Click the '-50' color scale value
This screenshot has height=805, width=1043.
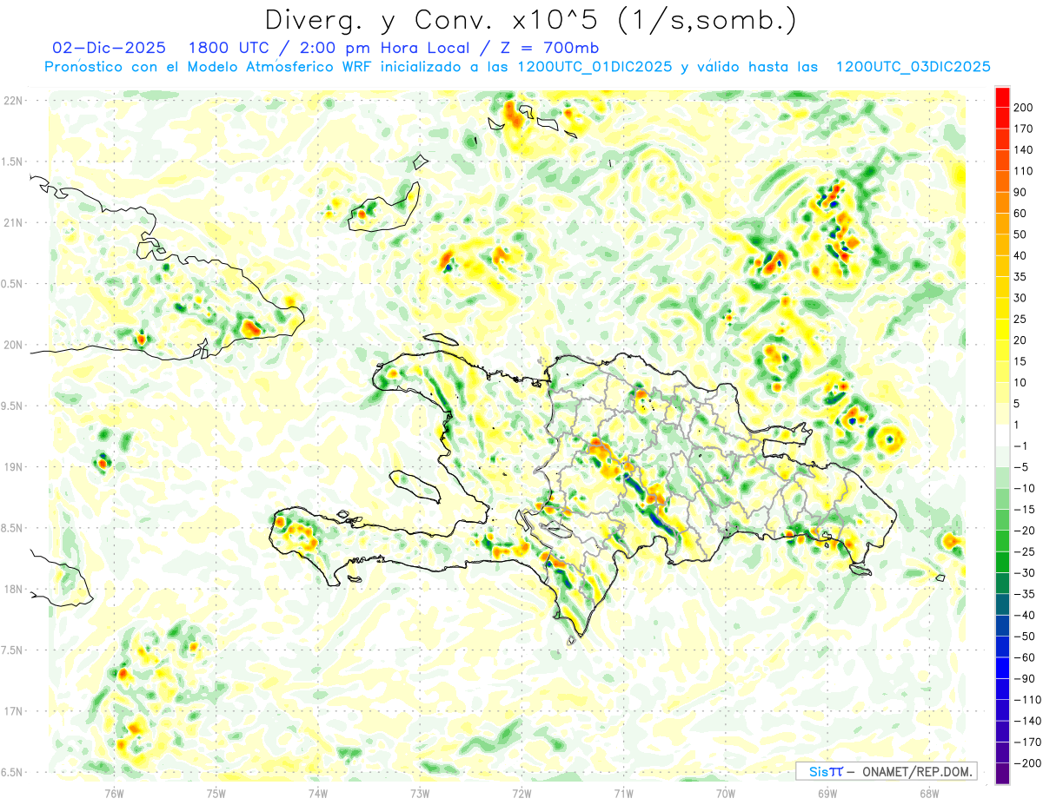pyautogui.click(x=1026, y=636)
